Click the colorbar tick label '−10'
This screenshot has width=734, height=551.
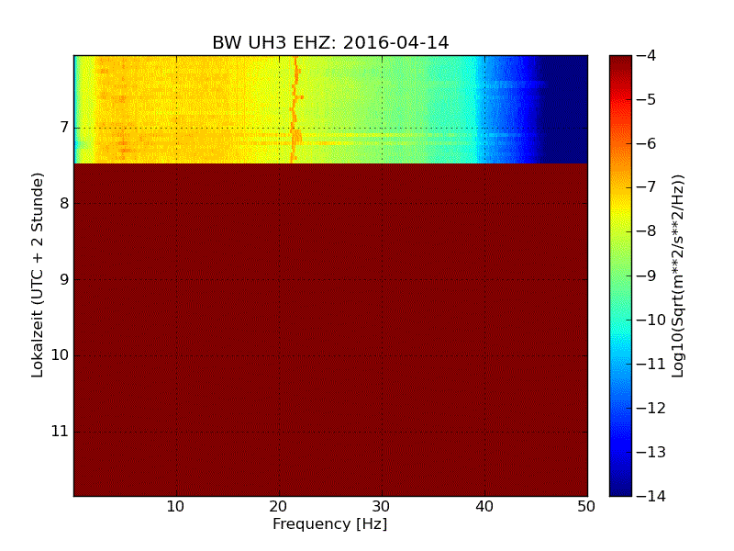651,320
